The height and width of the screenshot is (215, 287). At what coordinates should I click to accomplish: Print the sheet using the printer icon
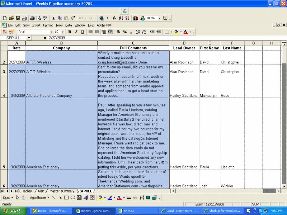point(32,18)
